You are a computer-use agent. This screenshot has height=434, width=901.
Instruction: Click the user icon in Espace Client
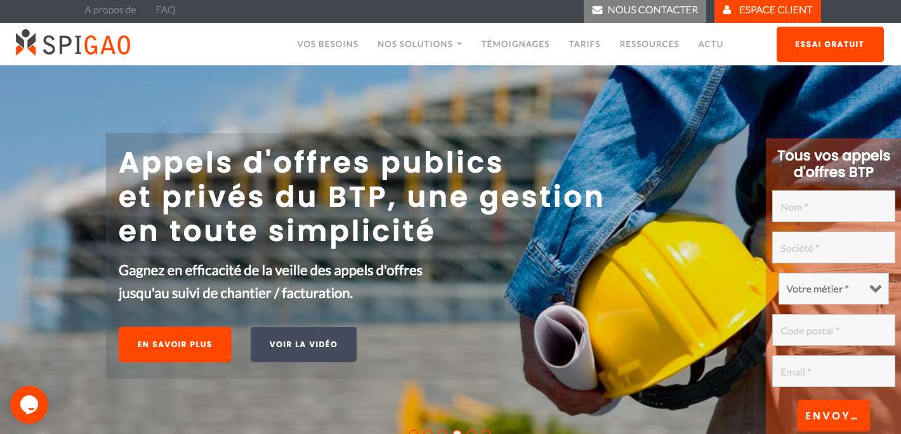tap(727, 10)
